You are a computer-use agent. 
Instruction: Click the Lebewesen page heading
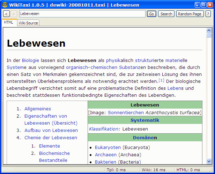point(36,43)
